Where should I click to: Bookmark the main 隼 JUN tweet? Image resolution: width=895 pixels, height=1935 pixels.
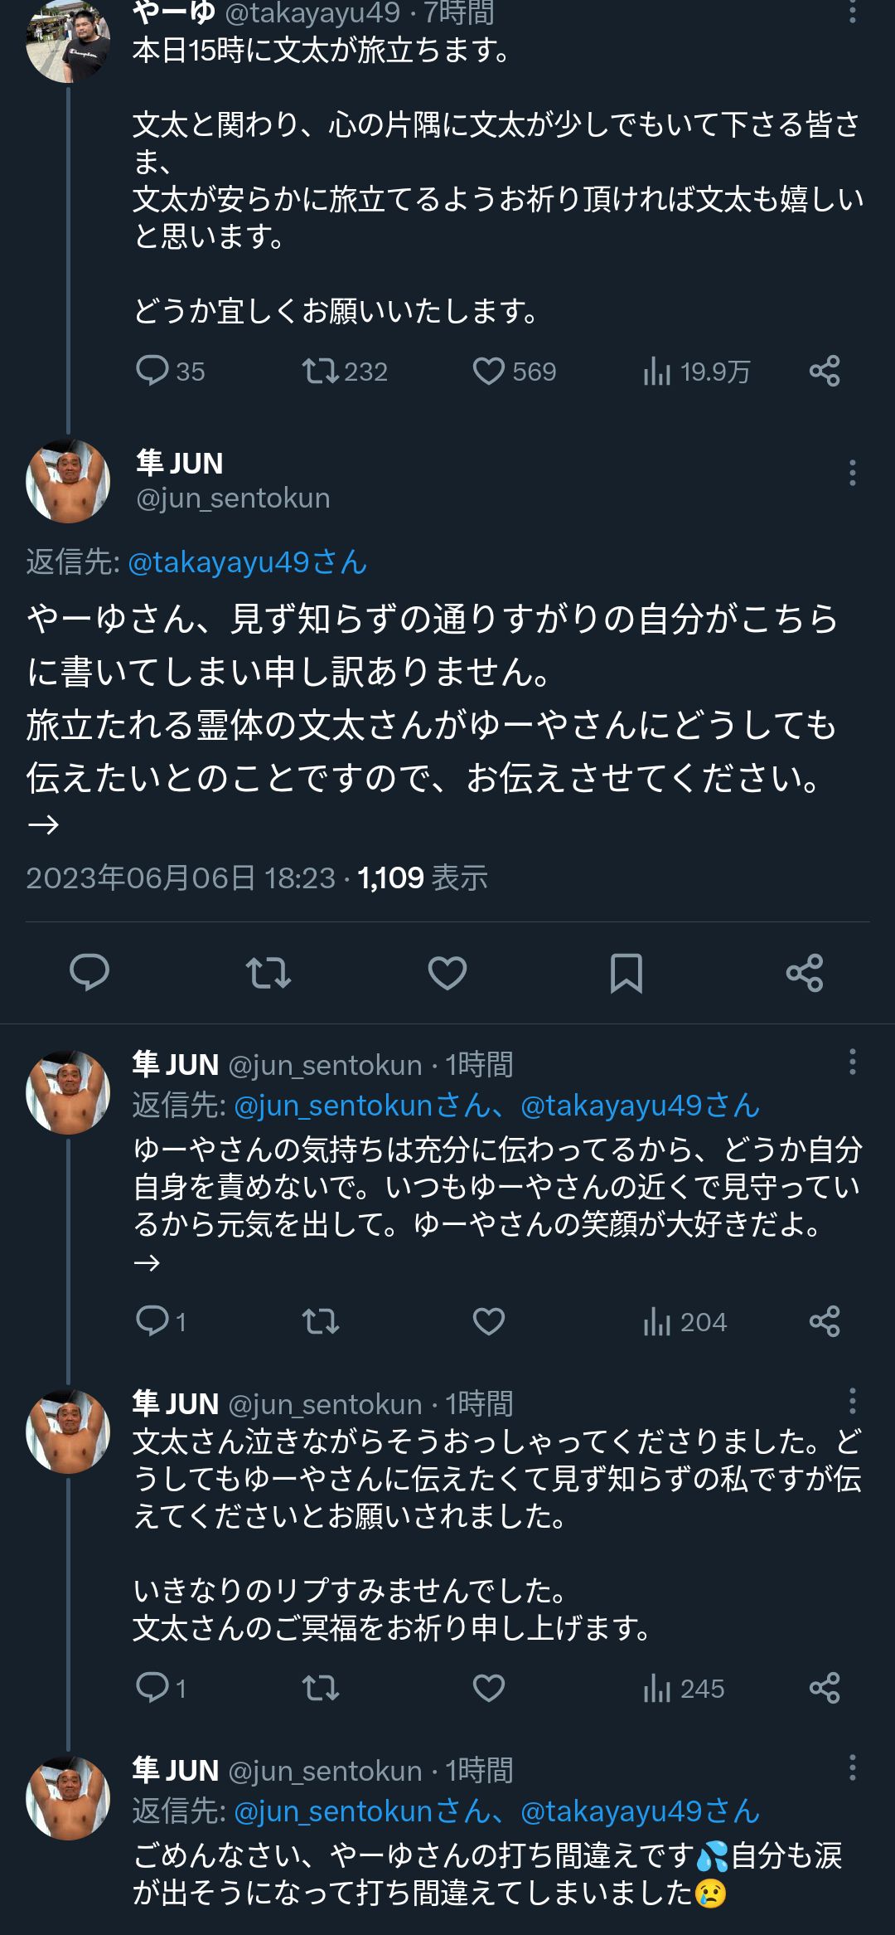pos(626,973)
